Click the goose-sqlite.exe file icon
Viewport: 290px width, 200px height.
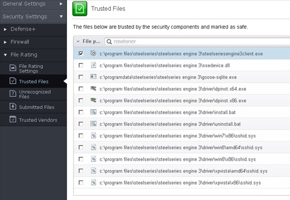[93, 76]
